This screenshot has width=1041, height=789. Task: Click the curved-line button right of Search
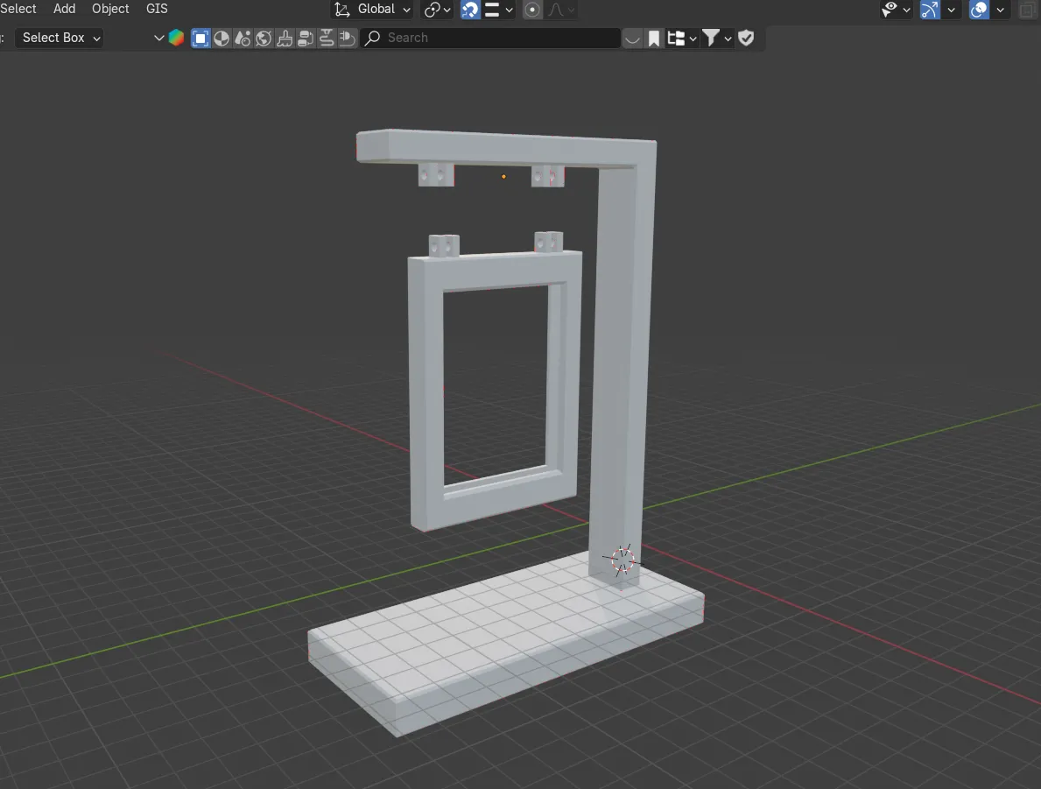coord(633,39)
